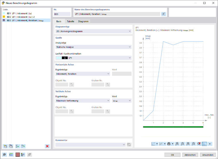Open dropdown beside the lines display tool

pyautogui.click(x=165, y=144)
